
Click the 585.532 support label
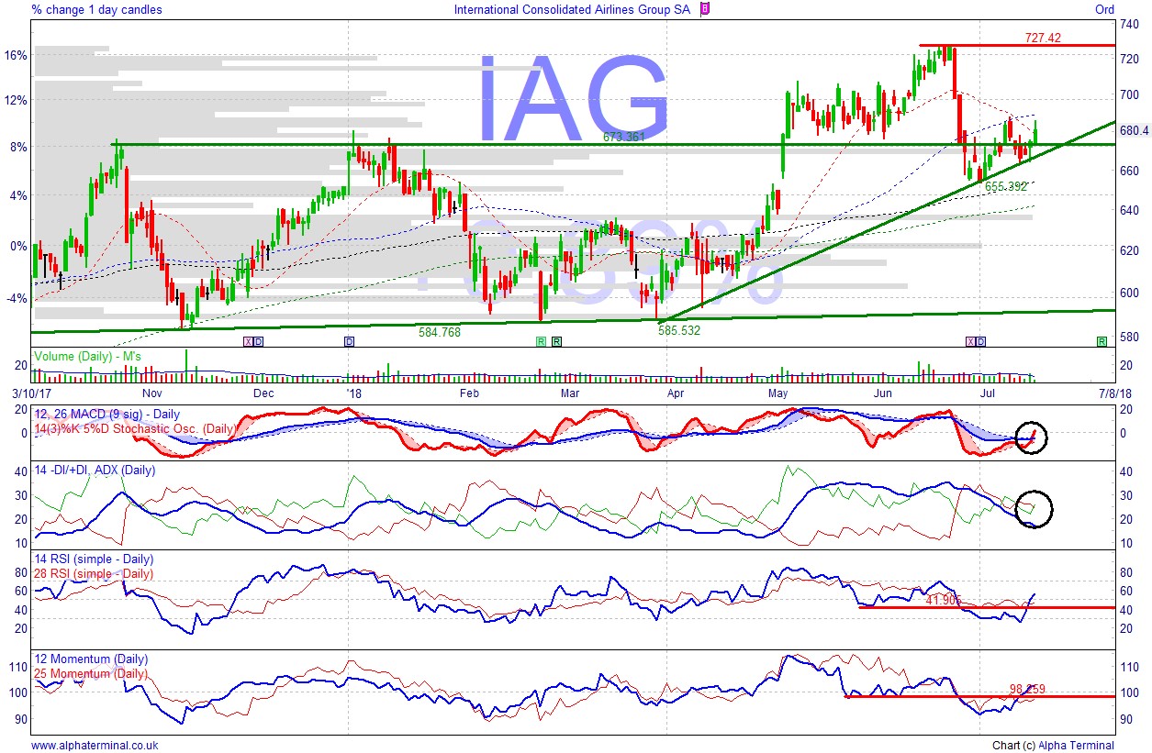click(x=679, y=330)
